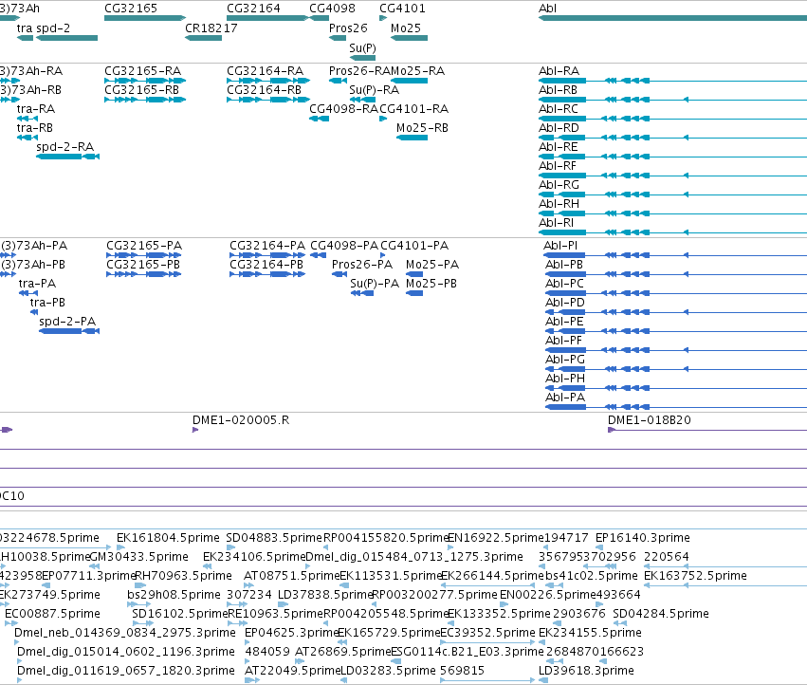The width and height of the screenshot is (807, 685).
Task: Select EST bs29h08.5prime
Action: click(174, 595)
